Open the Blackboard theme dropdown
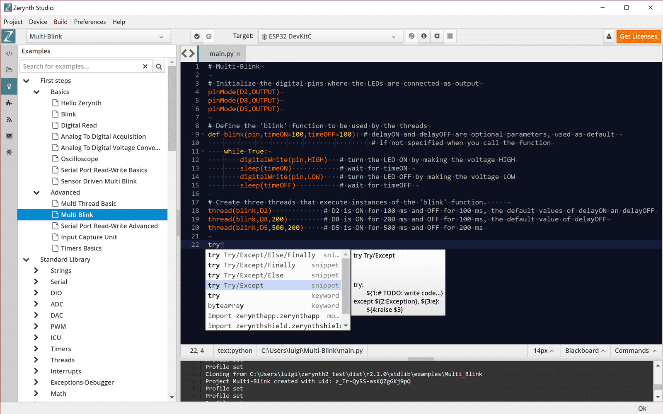The image size is (663, 414). (585, 351)
